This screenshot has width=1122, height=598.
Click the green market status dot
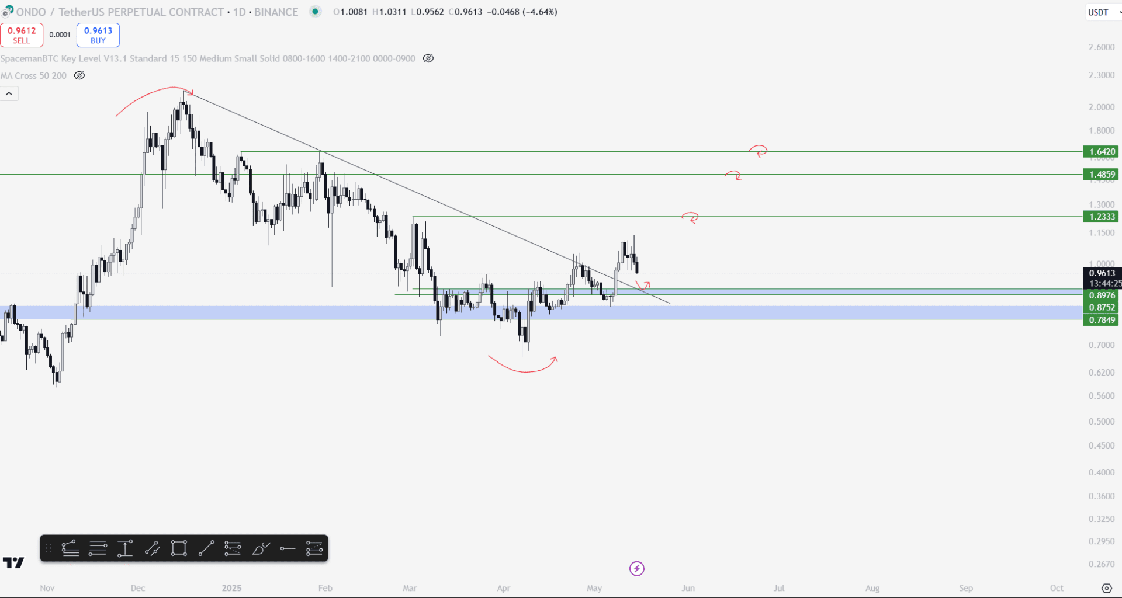pos(316,11)
